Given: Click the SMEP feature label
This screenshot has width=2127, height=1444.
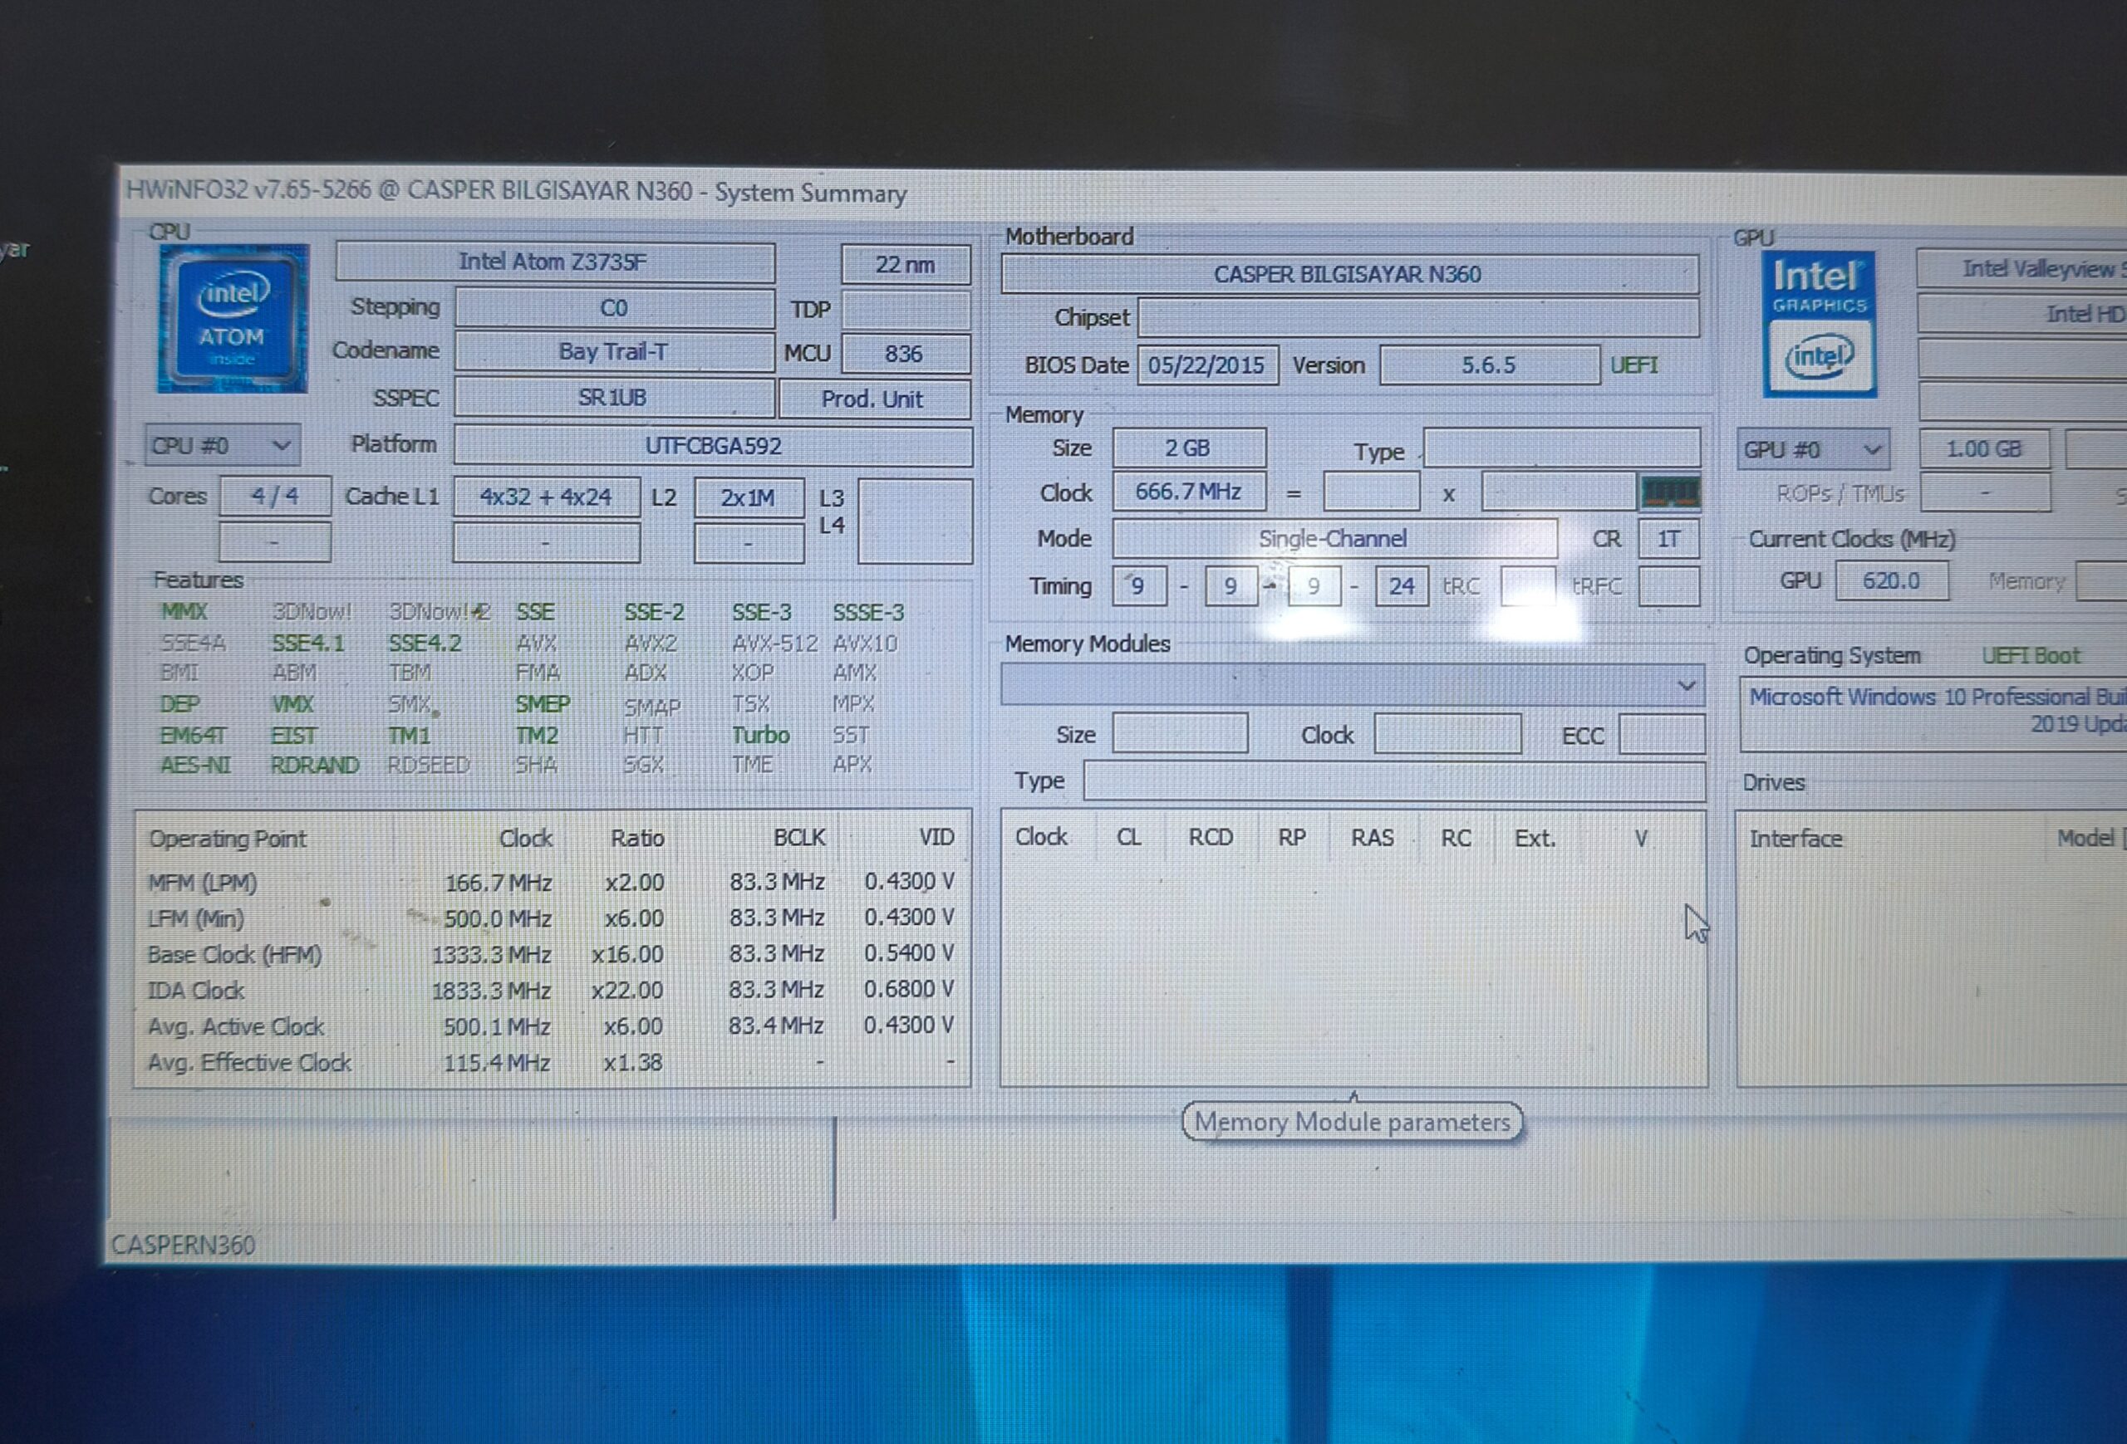Looking at the screenshot, I should coord(543,704).
